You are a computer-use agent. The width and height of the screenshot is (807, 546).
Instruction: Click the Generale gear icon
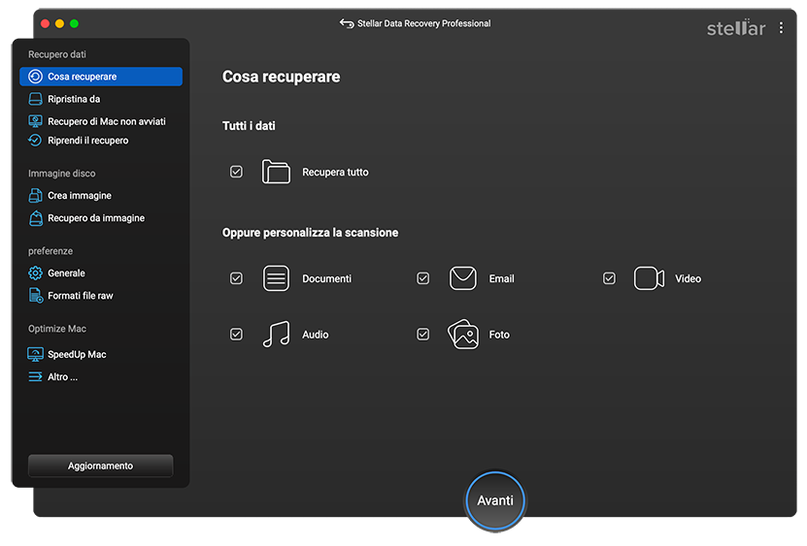[x=35, y=273]
